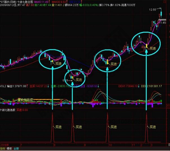The width and height of the screenshot is (170, 151).
Task: Click the 主买 value label in volume panel
Action: [39, 86]
